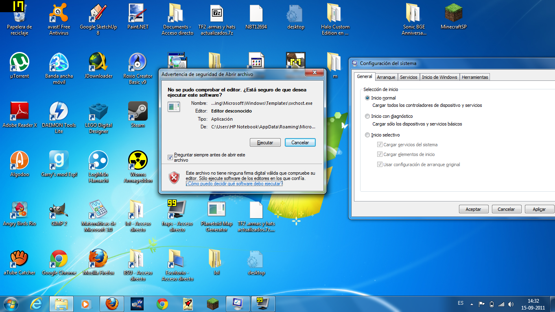Click Aceptar in Configuración del sistema
555x312 pixels.
click(x=473, y=209)
